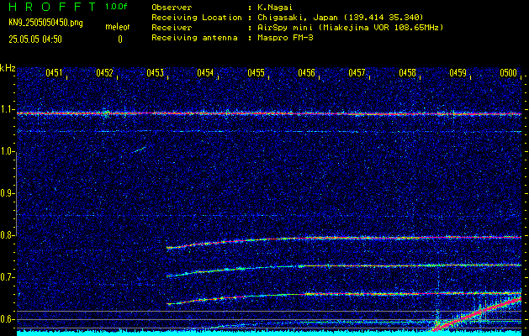Click the HROFFT title text
The image size is (529, 336).
point(52,7)
